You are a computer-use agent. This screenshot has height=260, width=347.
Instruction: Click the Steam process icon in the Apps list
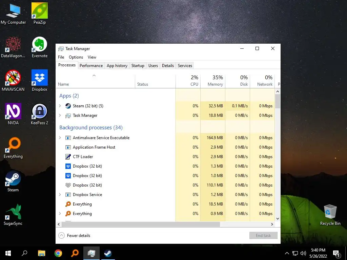[x=68, y=106]
